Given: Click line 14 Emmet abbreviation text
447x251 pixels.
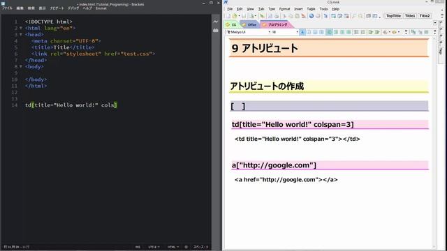Looking at the screenshot, I should coord(71,105).
